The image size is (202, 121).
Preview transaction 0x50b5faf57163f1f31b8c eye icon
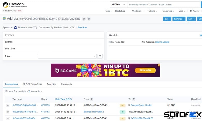click(x=8, y=112)
